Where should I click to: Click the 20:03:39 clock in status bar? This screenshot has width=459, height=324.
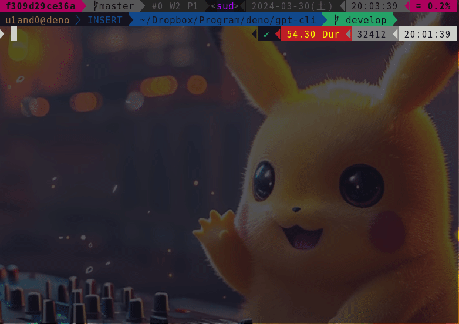[x=374, y=6]
